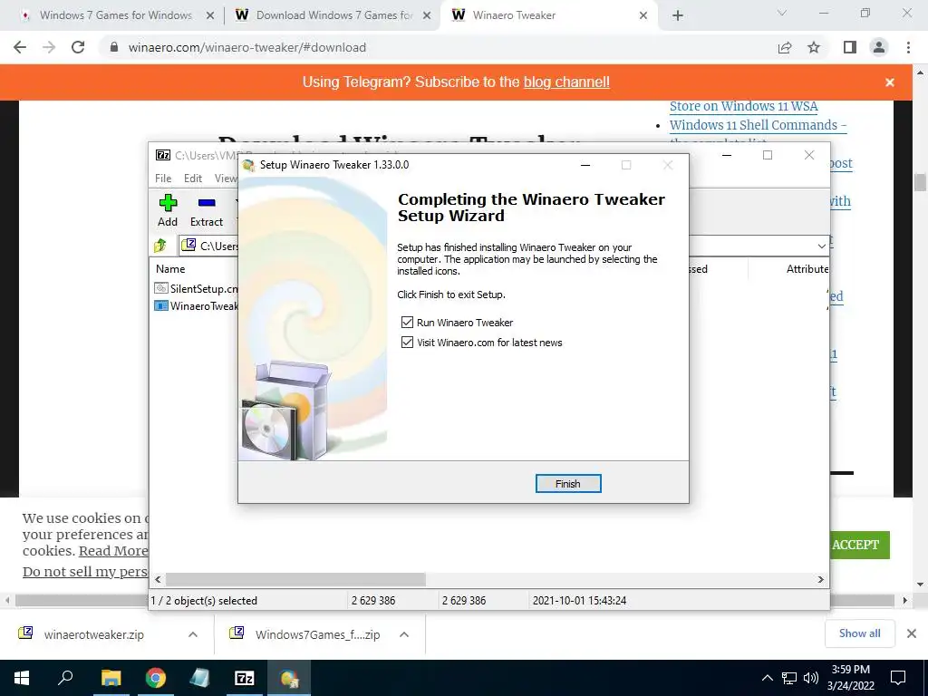Click the address bar URL field

438,47
